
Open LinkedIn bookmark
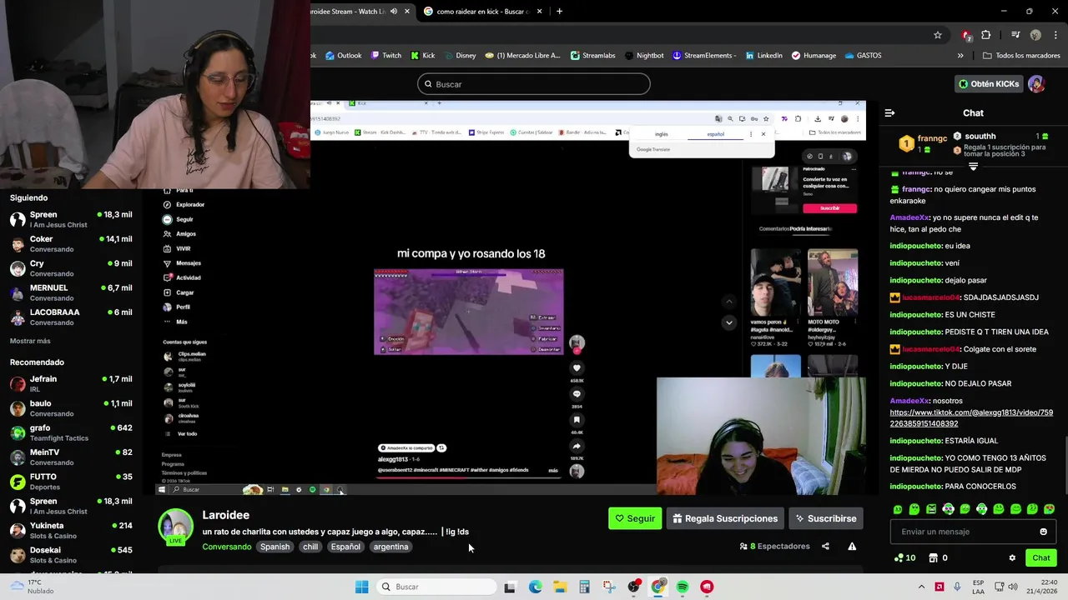coord(763,56)
